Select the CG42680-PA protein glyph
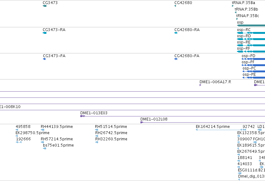 click(x=176, y=59)
